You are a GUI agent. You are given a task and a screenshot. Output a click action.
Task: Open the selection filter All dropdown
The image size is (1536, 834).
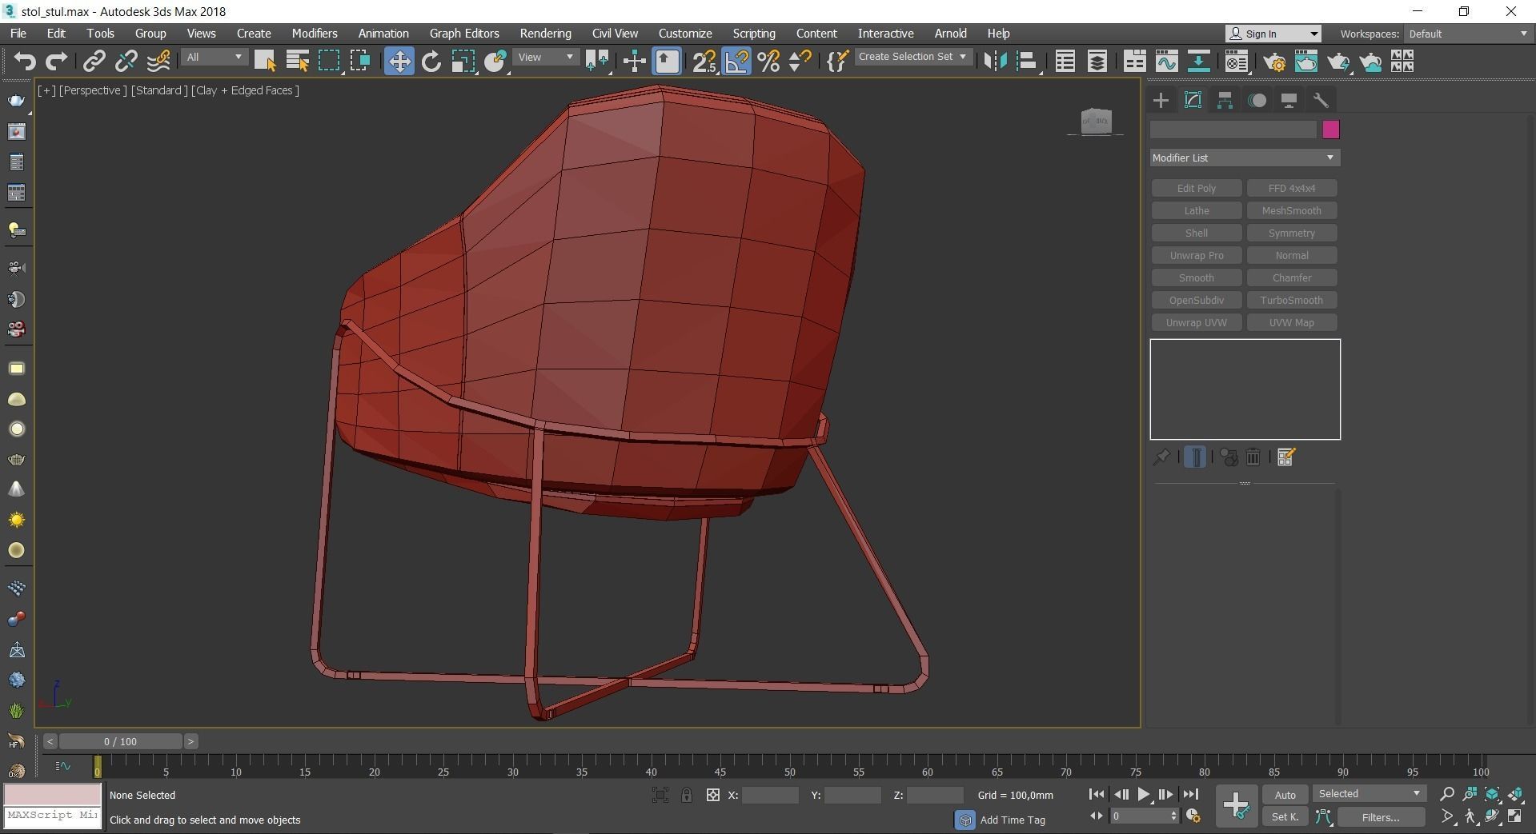click(x=215, y=57)
